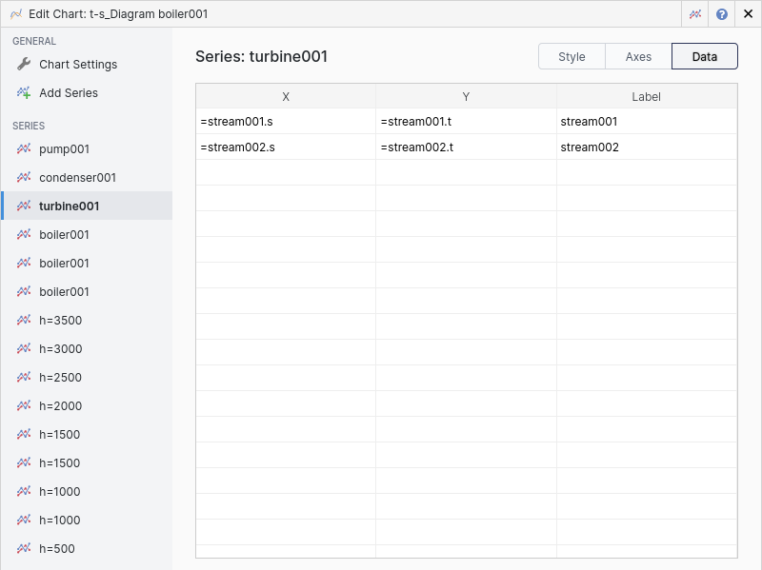This screenshot has height=570, width=762.
Task: Click the h=3500 series icon
Action: [x=25, y=321]
